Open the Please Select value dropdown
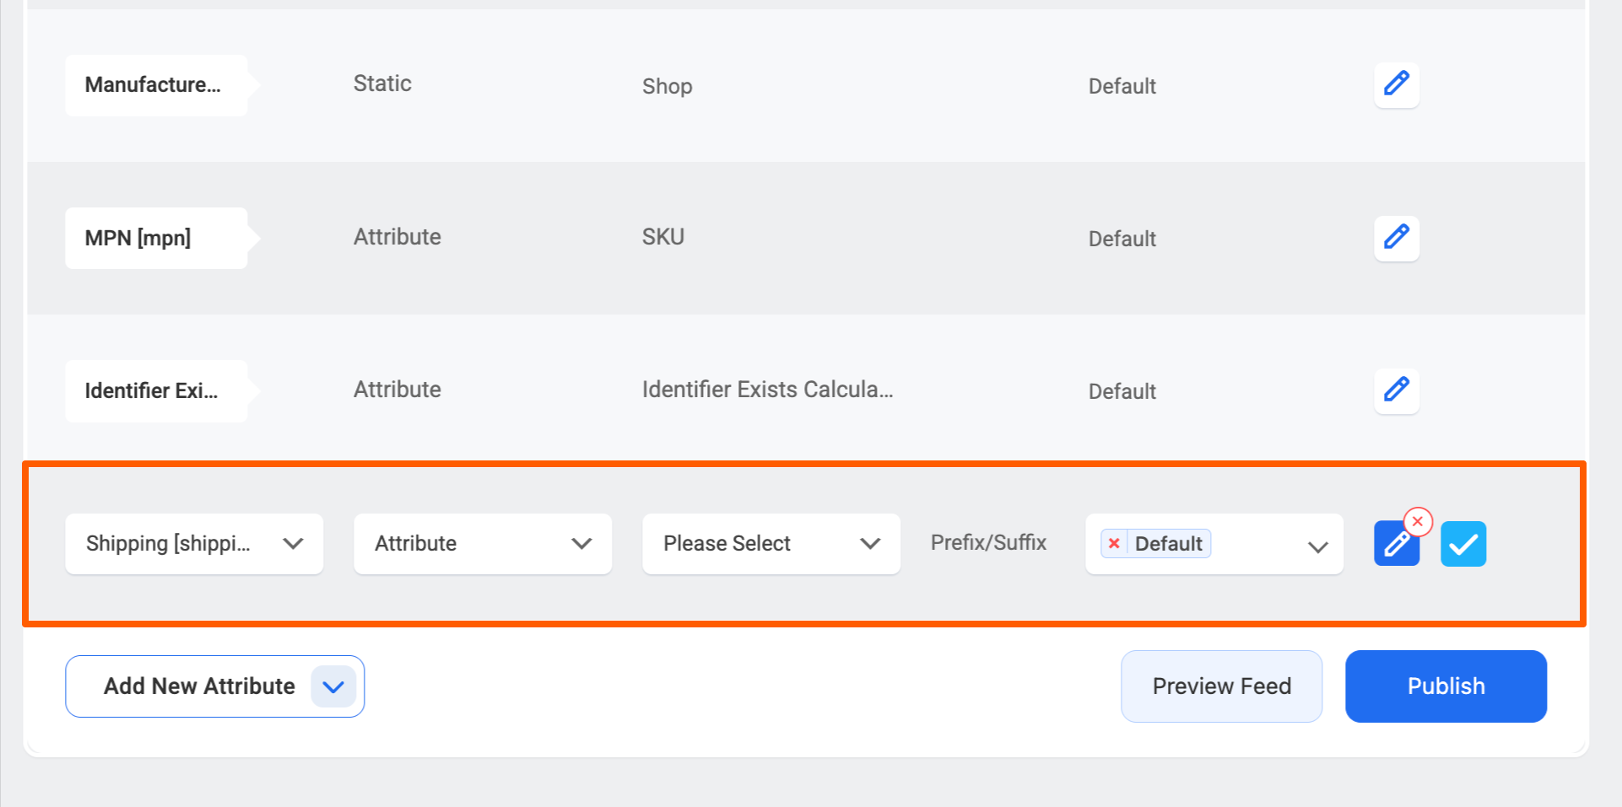 coord(770,544)
